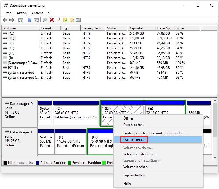The image size is (219, 189).
Task: Click the Forward arrow in the toolbar
Action: [12, 20]
